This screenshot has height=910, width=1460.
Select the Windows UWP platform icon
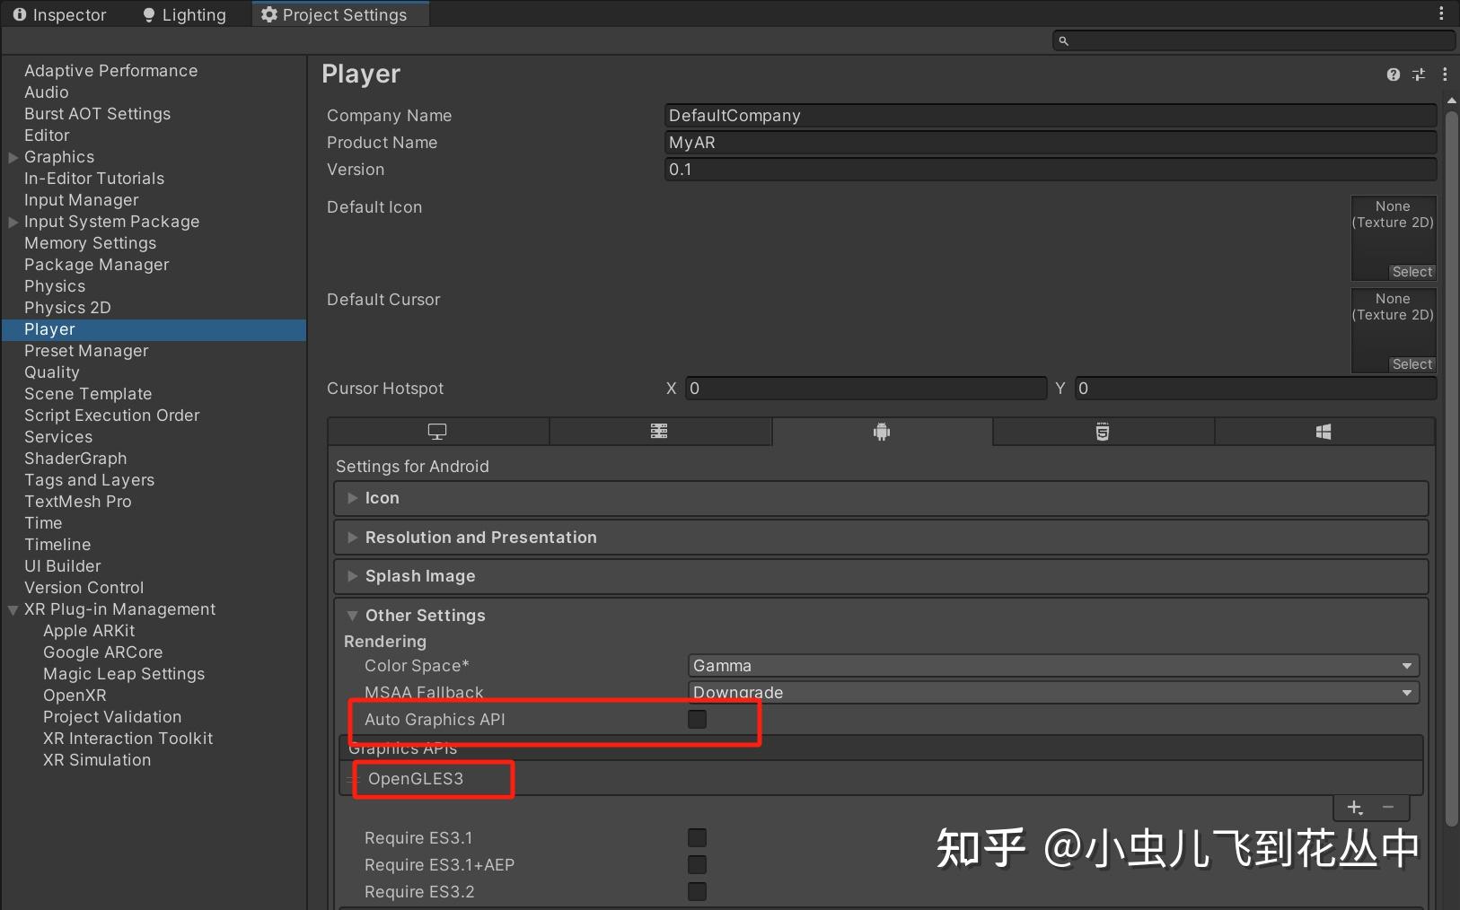click(1324, 432)
